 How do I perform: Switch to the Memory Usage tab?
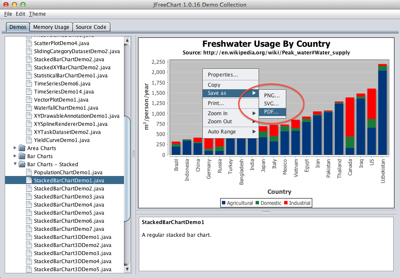51,27
